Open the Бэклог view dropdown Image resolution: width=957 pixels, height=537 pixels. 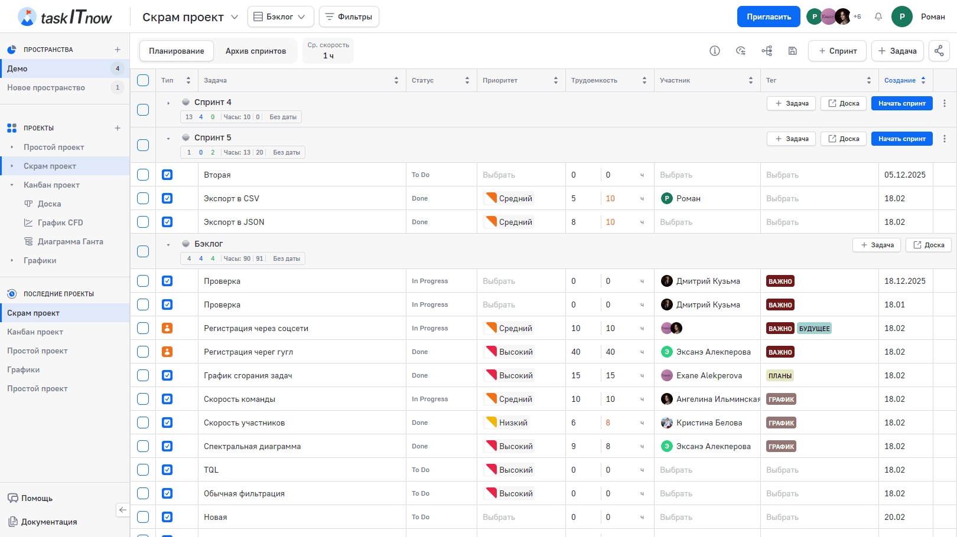[279, 17]
